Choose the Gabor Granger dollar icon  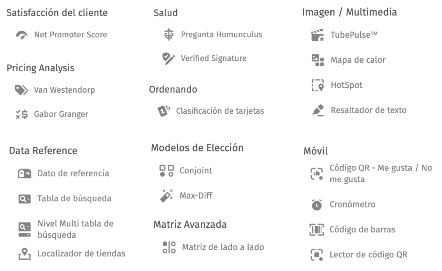click(x=22, y=114)
